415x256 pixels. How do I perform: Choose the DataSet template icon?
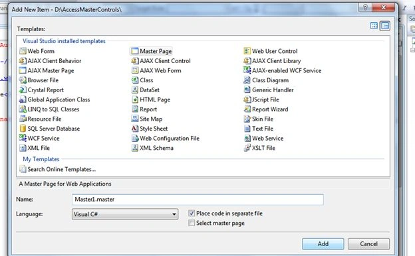pyautogui.click(x=135, y=90)
